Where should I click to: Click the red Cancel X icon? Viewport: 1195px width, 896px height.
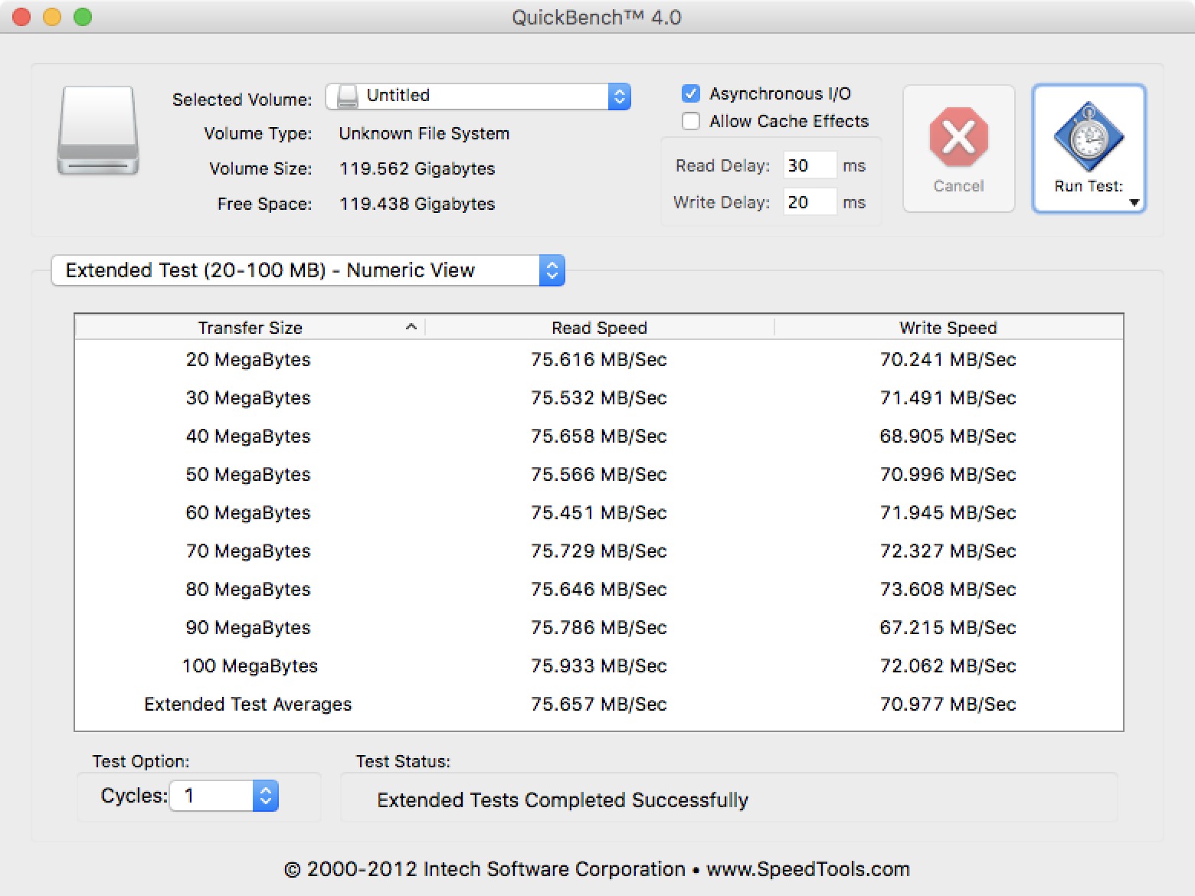(x=958, y=138)
